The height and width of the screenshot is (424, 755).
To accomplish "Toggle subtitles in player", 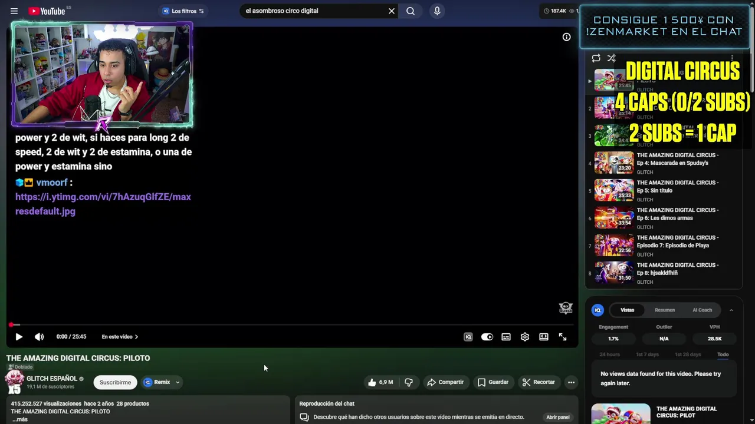I will click(506, 337).
